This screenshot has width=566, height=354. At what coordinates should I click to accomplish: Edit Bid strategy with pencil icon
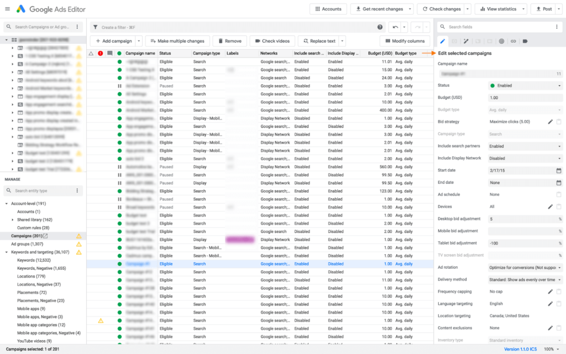click(550, 122)
